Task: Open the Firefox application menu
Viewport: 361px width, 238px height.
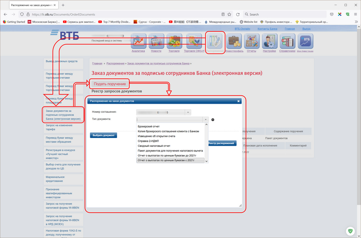Action: (x=355, y=14)
